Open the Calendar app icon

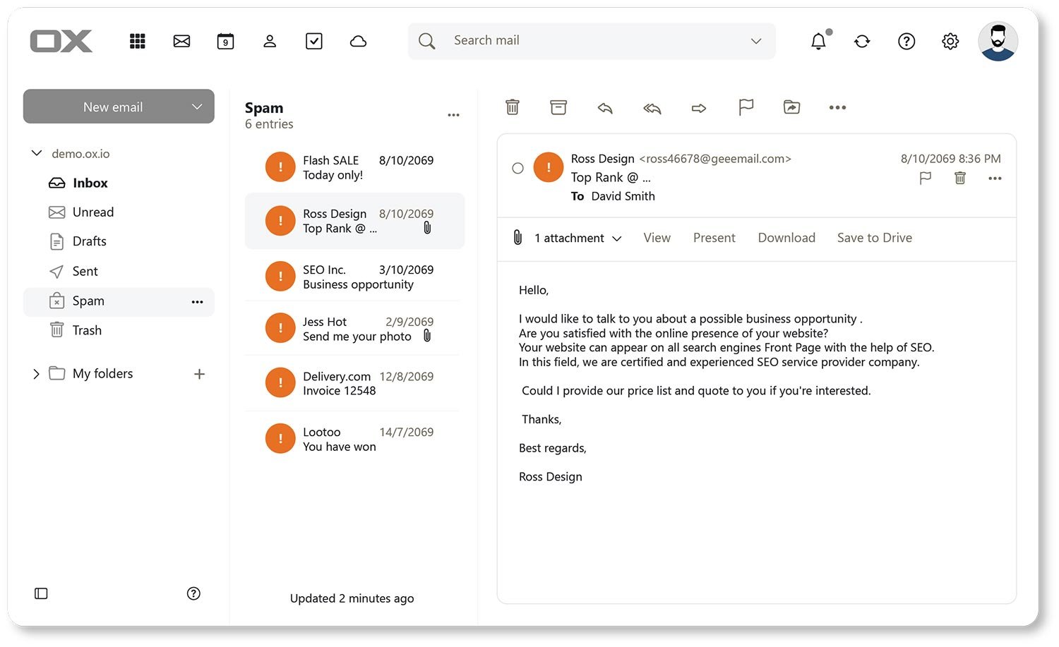225,41
